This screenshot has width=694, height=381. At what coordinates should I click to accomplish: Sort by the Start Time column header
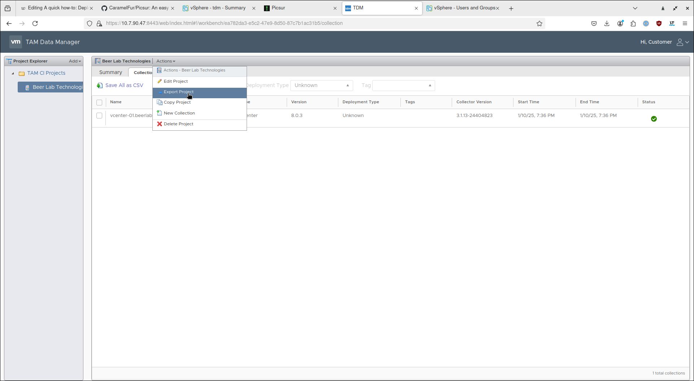point(528,102)
